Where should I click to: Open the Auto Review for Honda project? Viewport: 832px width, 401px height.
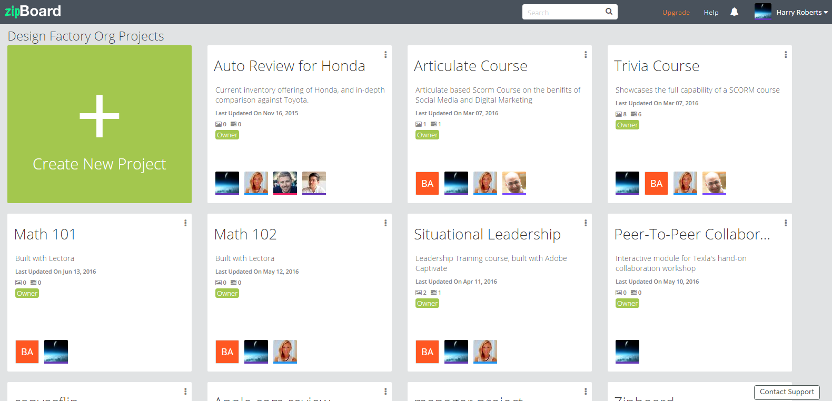pos(290,66)
